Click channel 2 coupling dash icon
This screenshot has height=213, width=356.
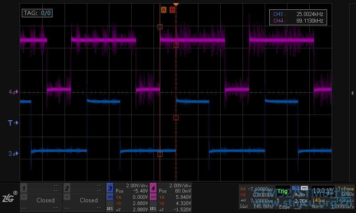[x=67, y=197]
